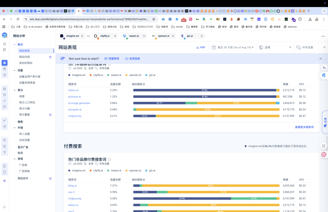Click the browser back arrow
Screen dimensions: 328x212
(x=4, y=19)
